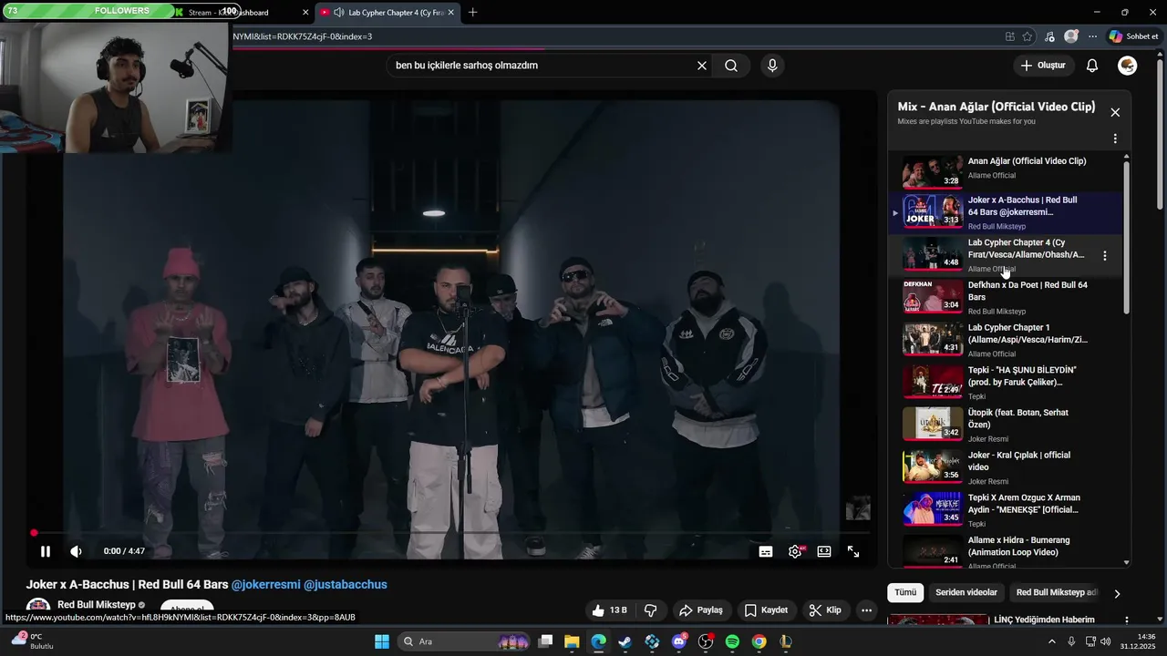Open @jokerresmi channel link
The width and height of the screenshot is (1167, 656).
tap(265, 585)
